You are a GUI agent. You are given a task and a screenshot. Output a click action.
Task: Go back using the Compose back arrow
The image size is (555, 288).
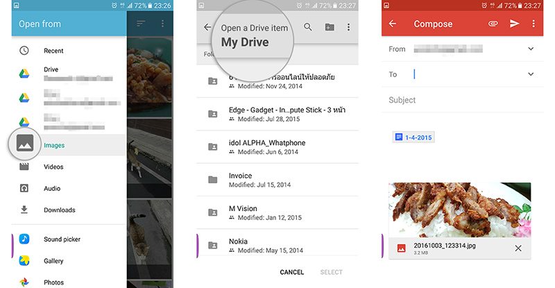[393, 24]
